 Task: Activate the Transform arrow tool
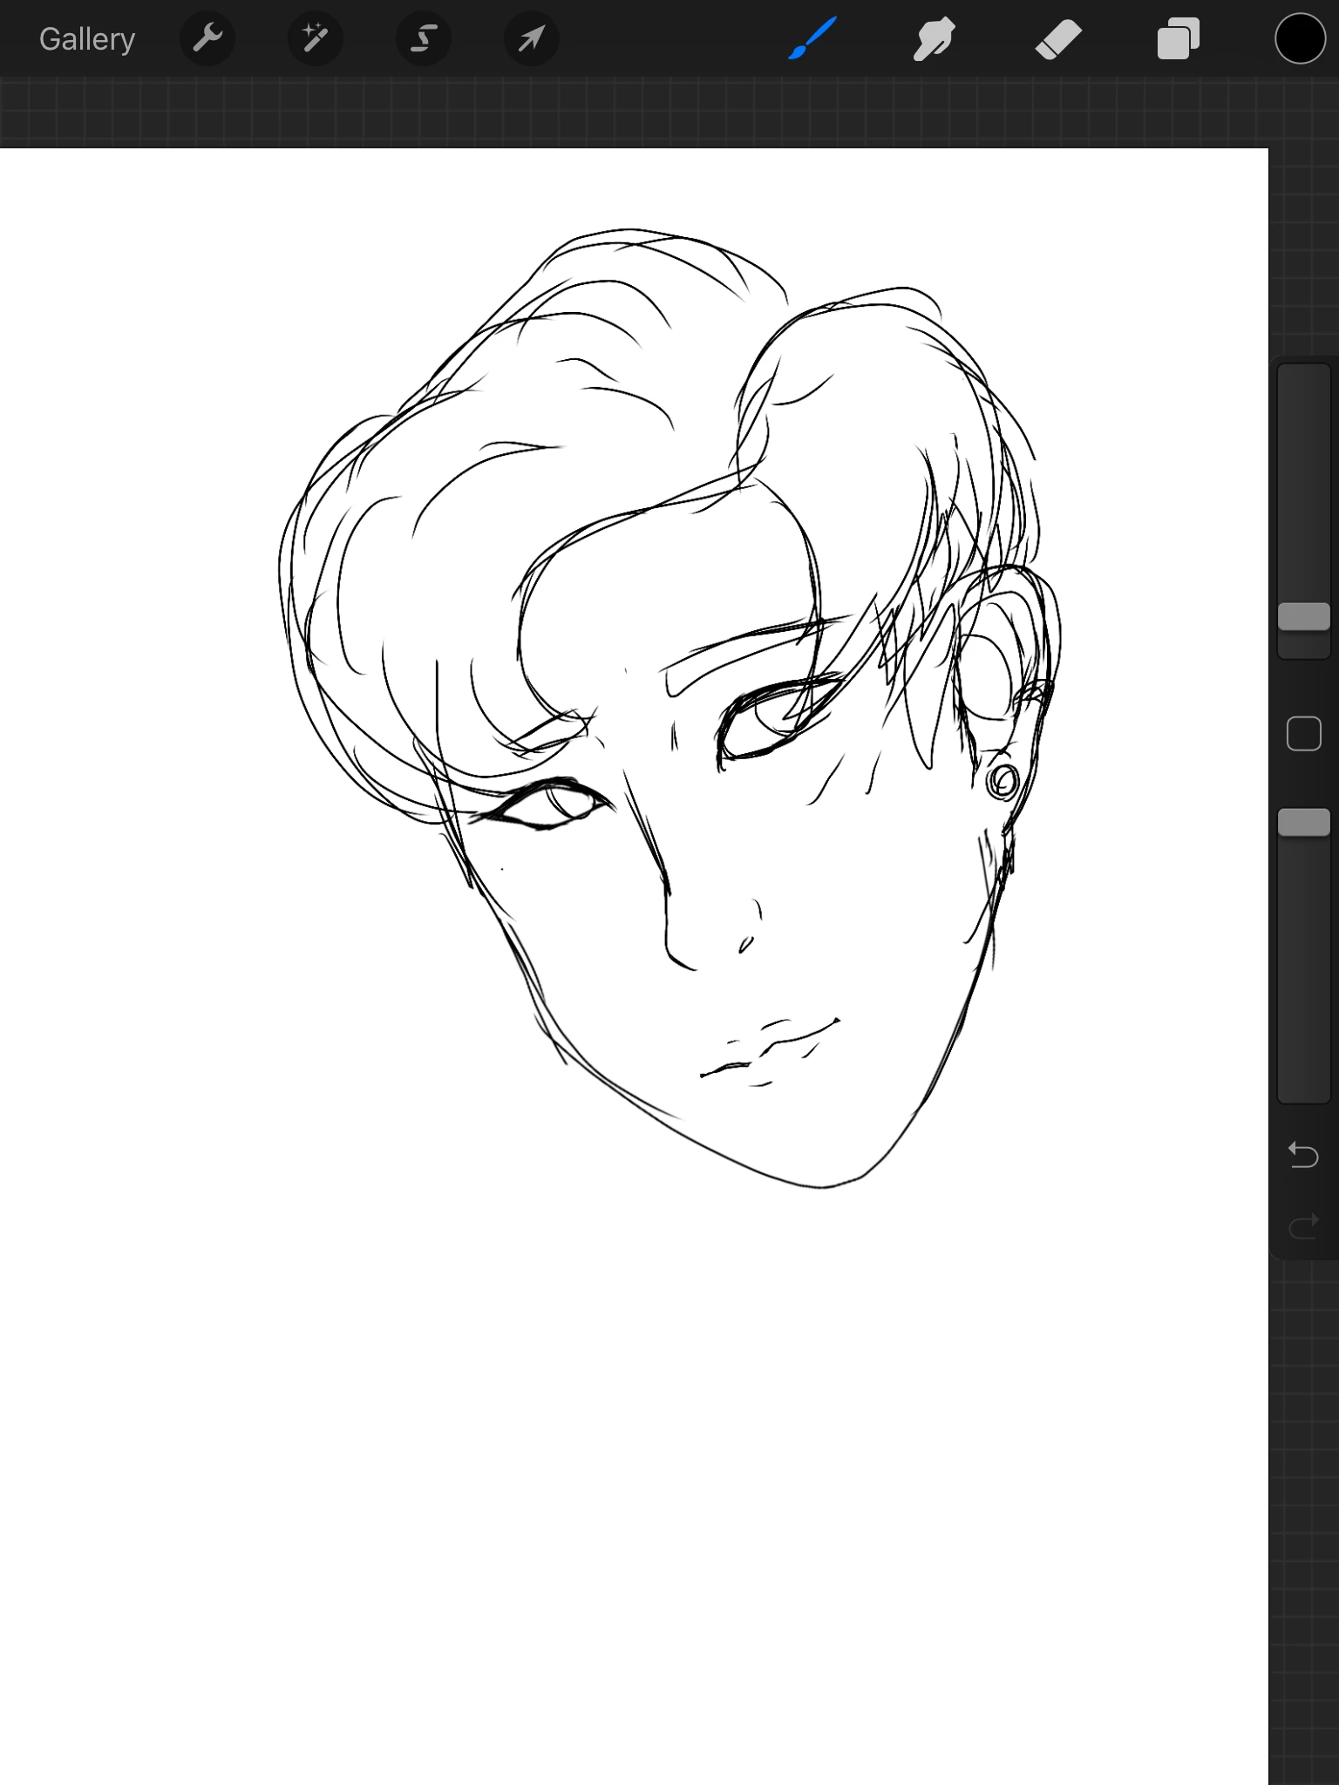tap(532, 39)
